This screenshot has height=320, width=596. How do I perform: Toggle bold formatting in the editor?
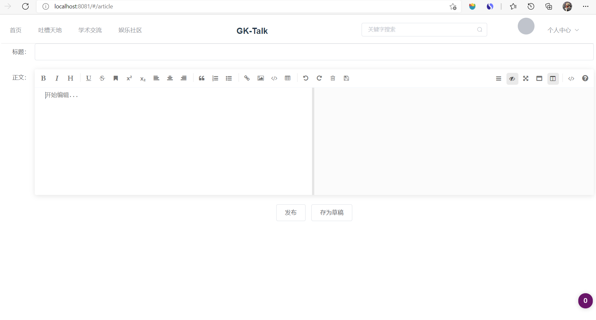pyautogui.click(x=43, y=78)
